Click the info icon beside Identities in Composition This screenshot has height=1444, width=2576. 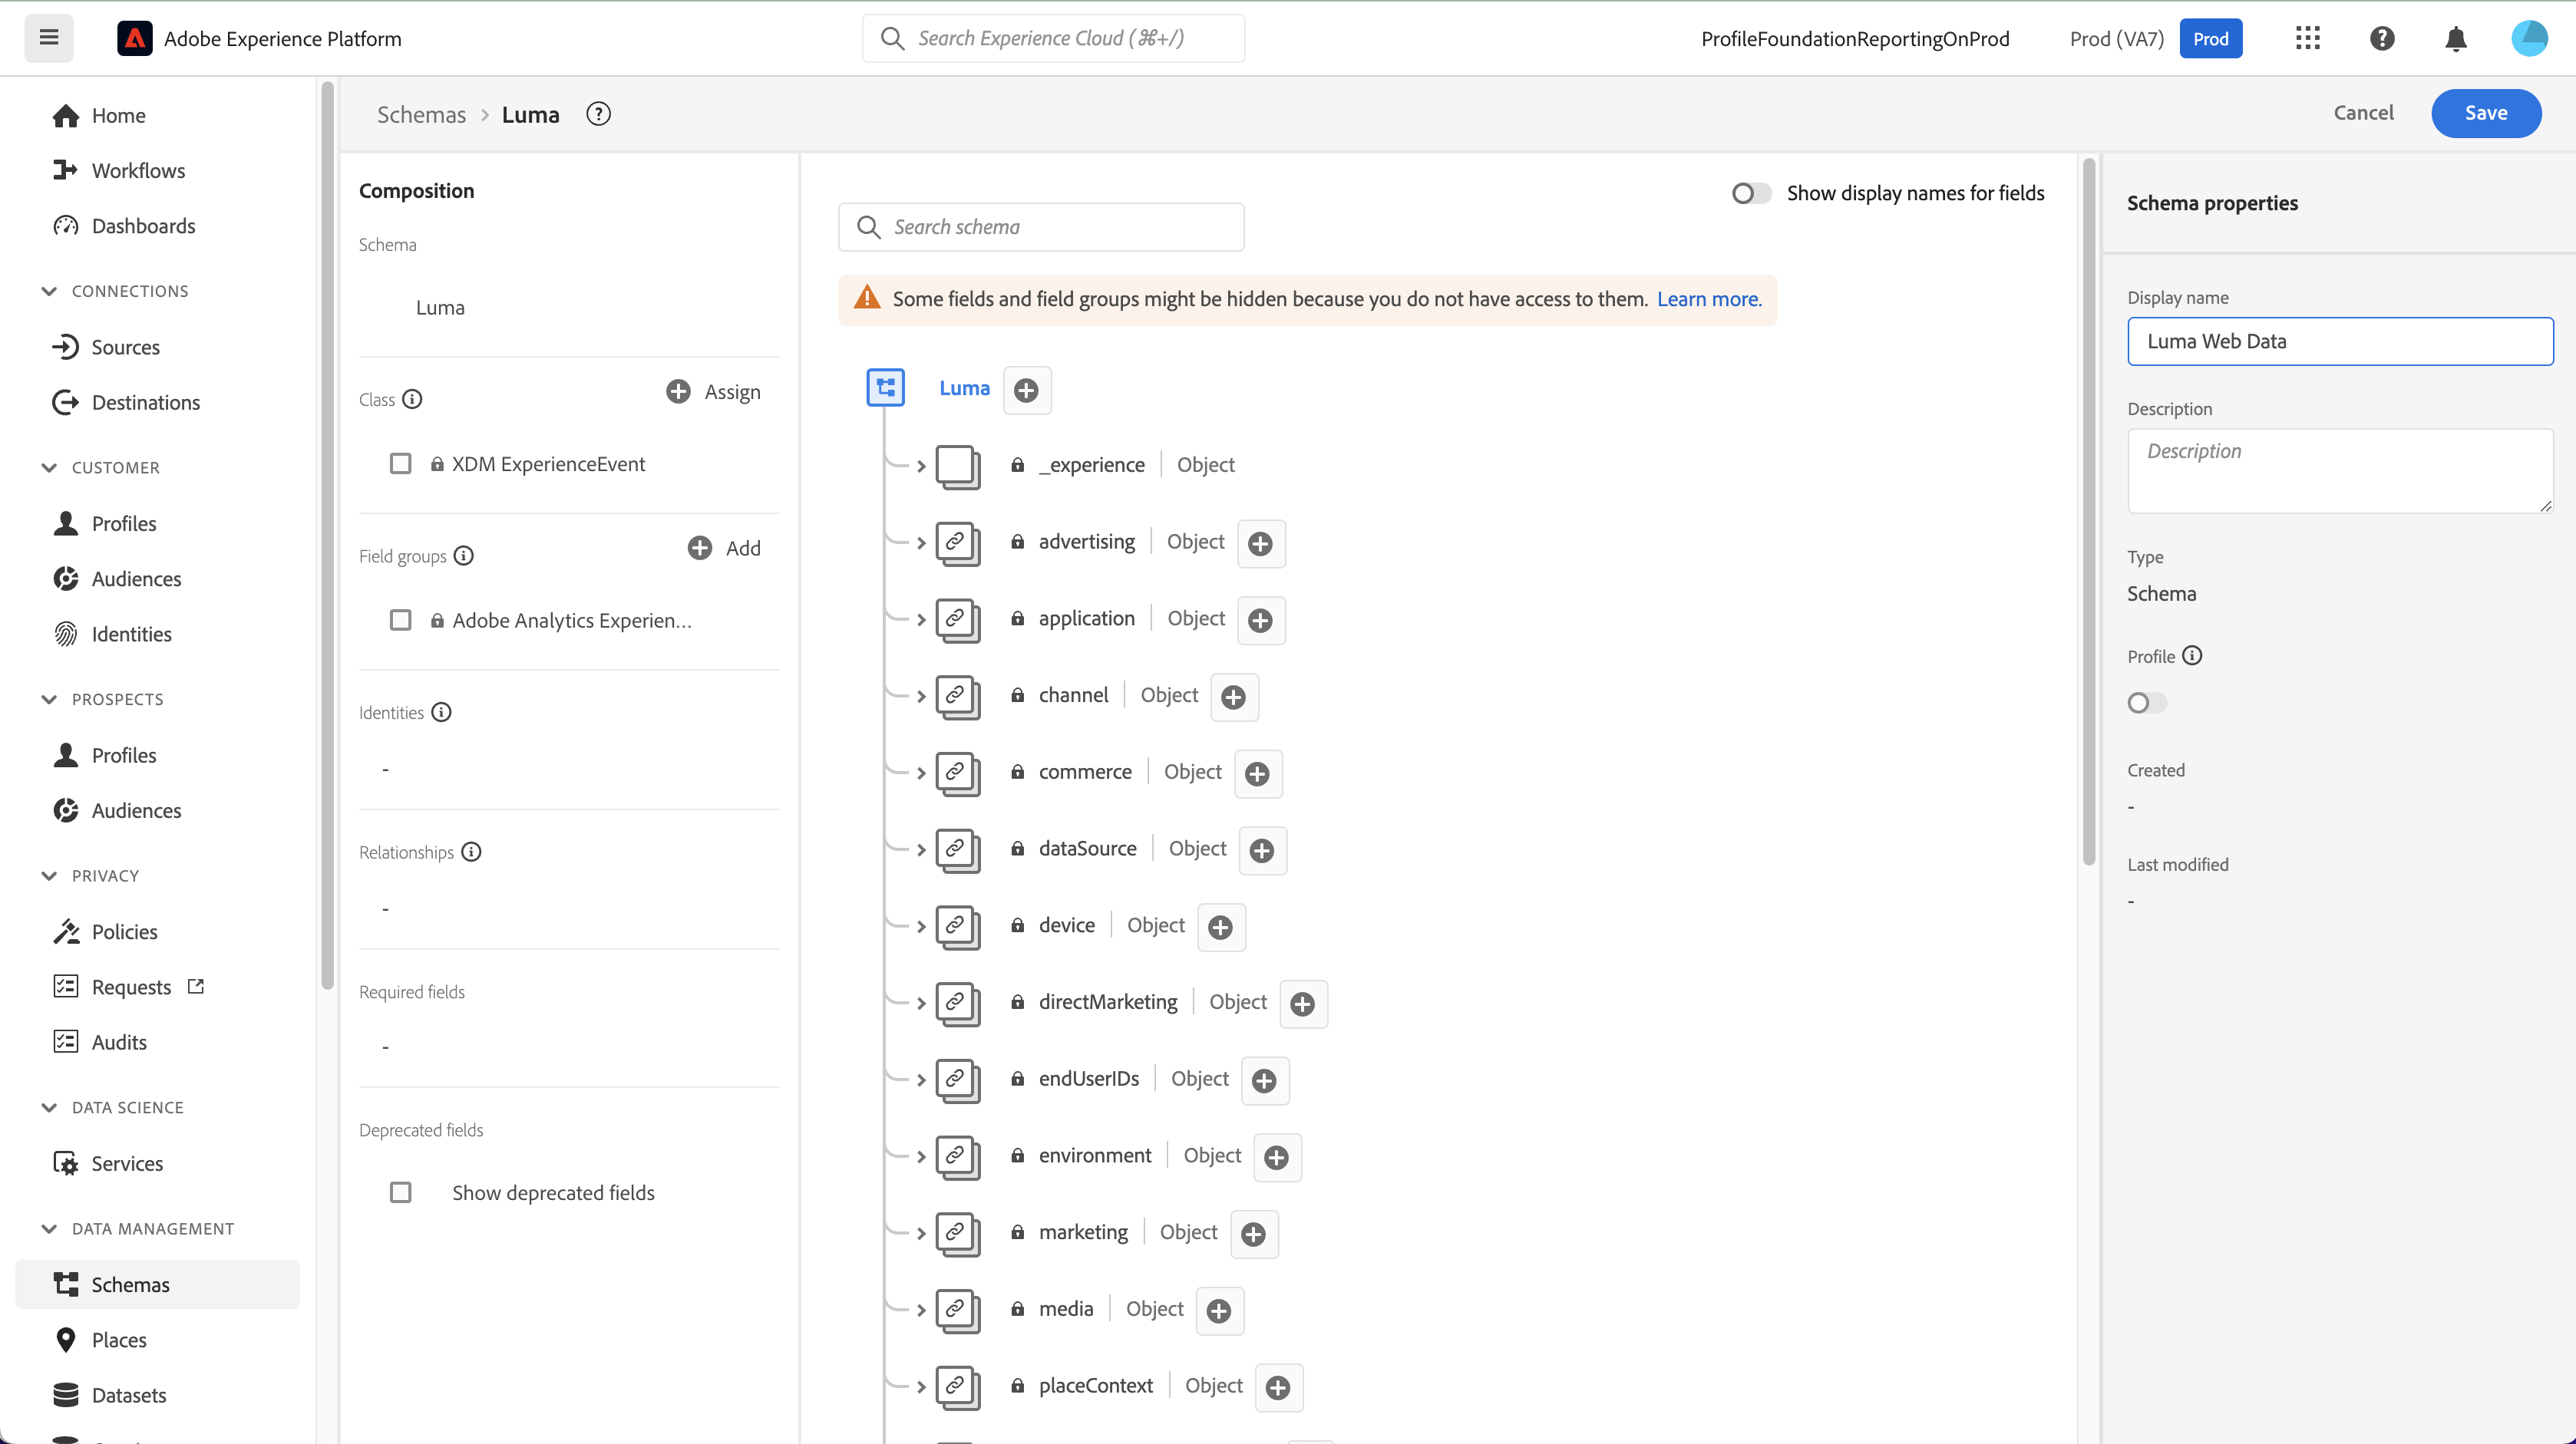click(x=441, y=711)
